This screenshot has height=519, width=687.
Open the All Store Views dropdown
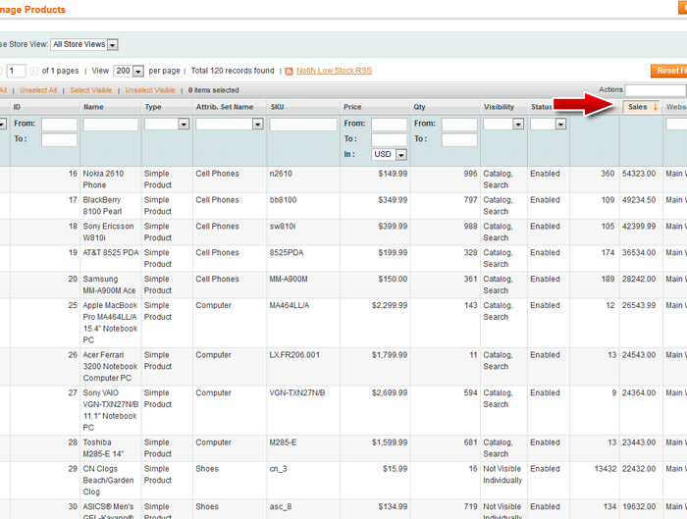click(x=84, y=45)
